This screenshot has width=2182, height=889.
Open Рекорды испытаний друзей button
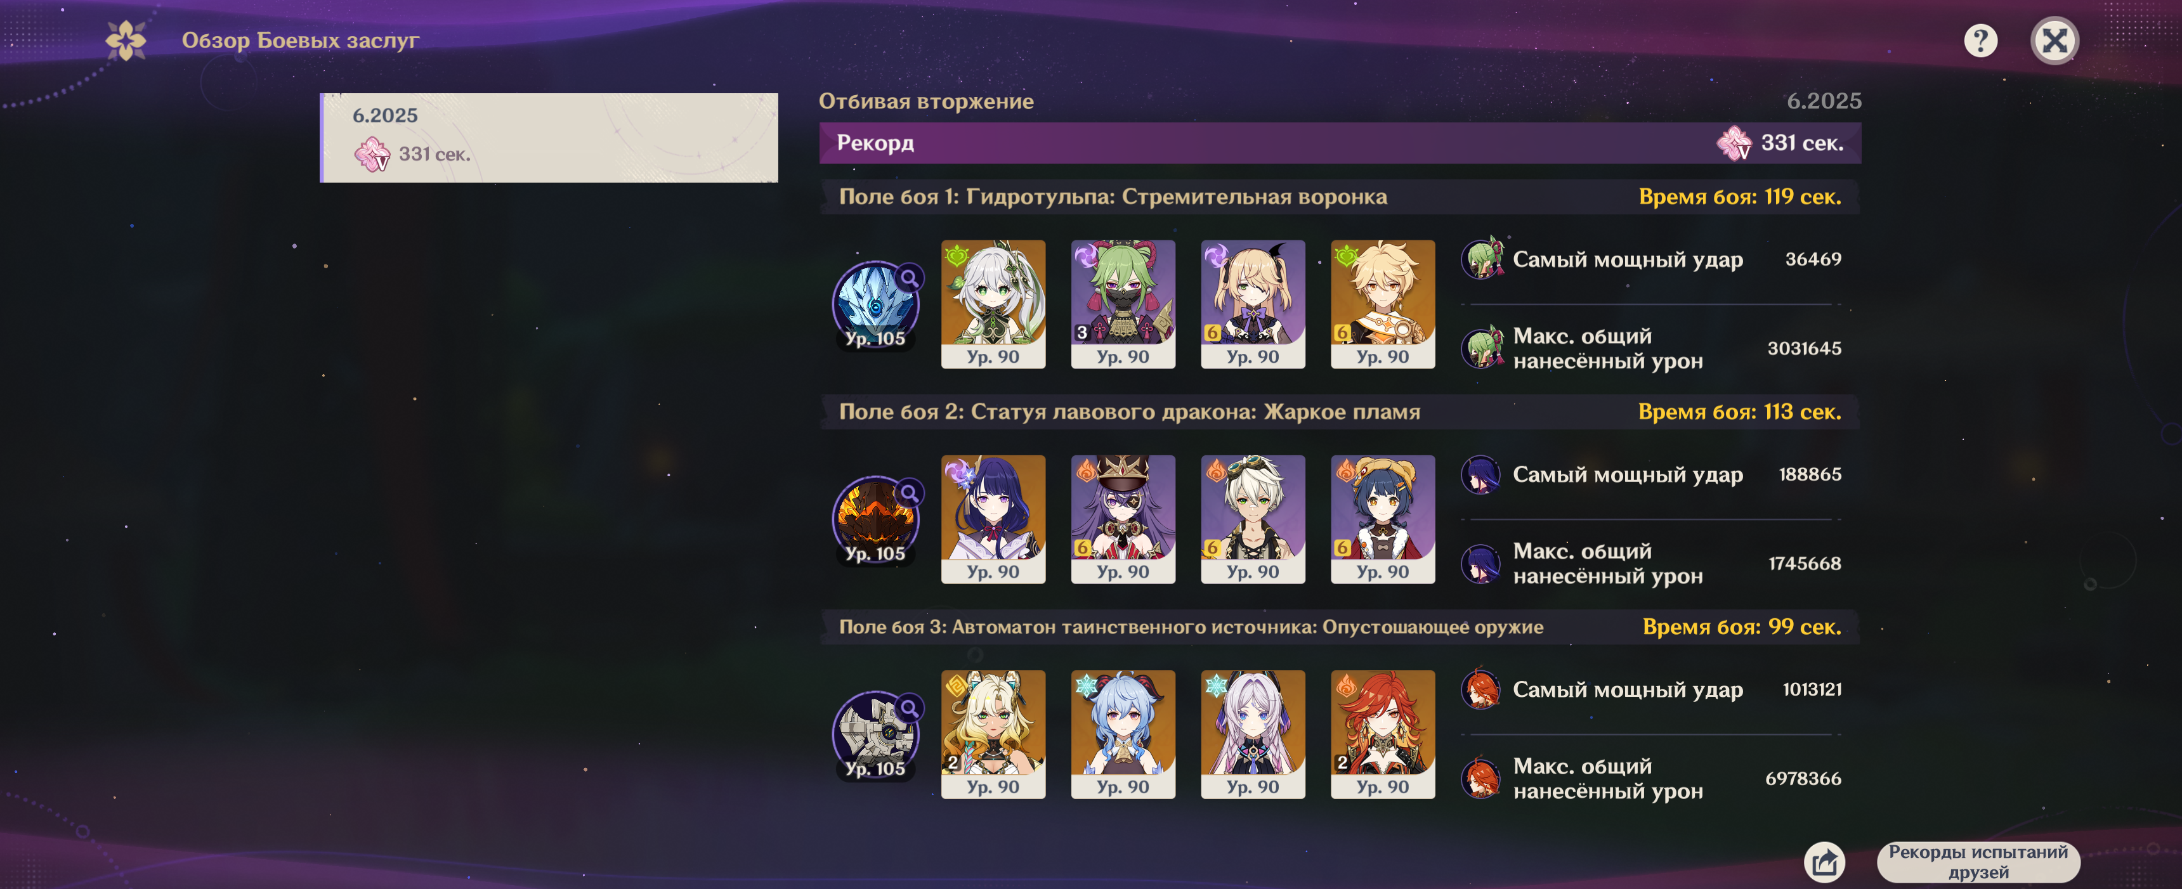point(1977,862)
